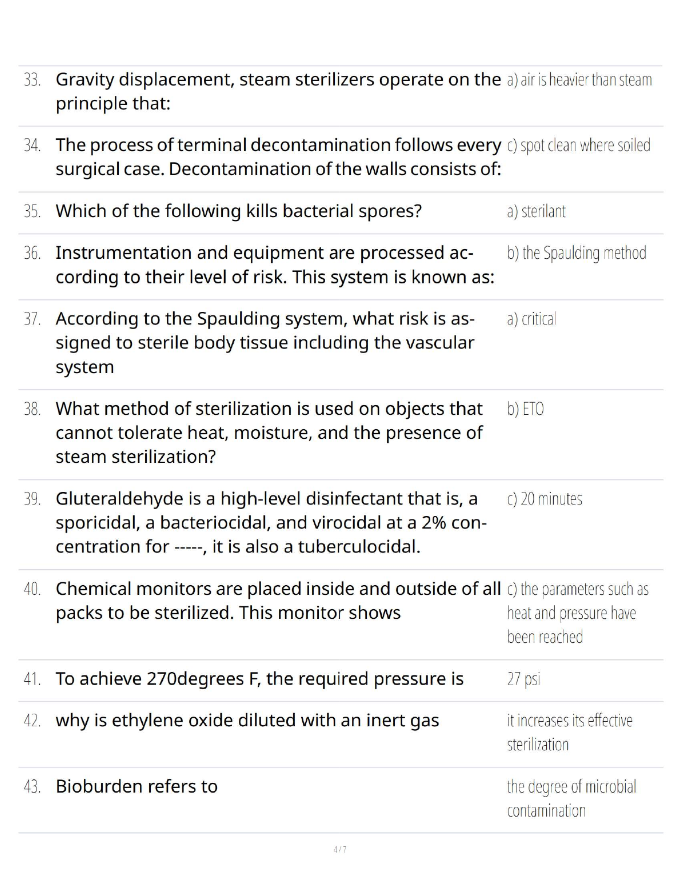The width and height of the screenshot is (680, 880).
Task: Click the '4 / 7' page indicator
Action: [x=340, y=850]
